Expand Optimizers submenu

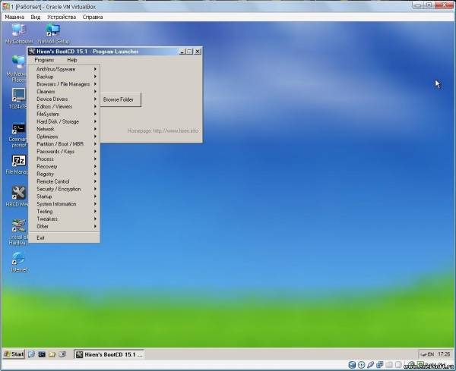tap(64, 137)
